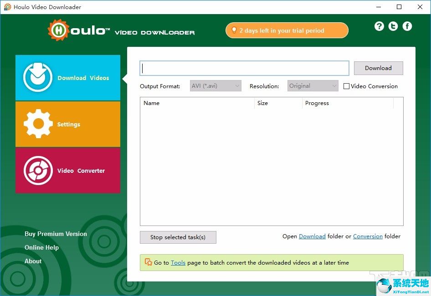This screenshot has width=431, height=296.
Task: Click the Settings gear icon
Action: pyautogui.click(x=38, y=124)
